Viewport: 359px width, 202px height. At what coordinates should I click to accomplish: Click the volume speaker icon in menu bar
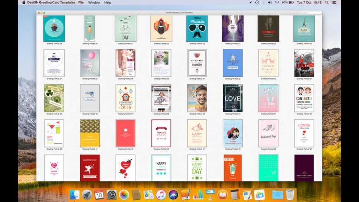pyautogui.click(x=270, y=2)
